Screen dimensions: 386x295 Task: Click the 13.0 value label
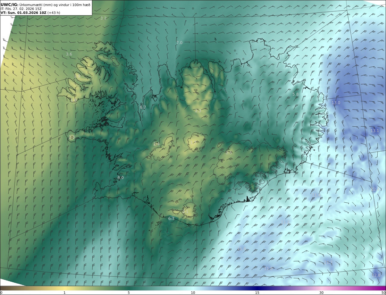(336, 103)
